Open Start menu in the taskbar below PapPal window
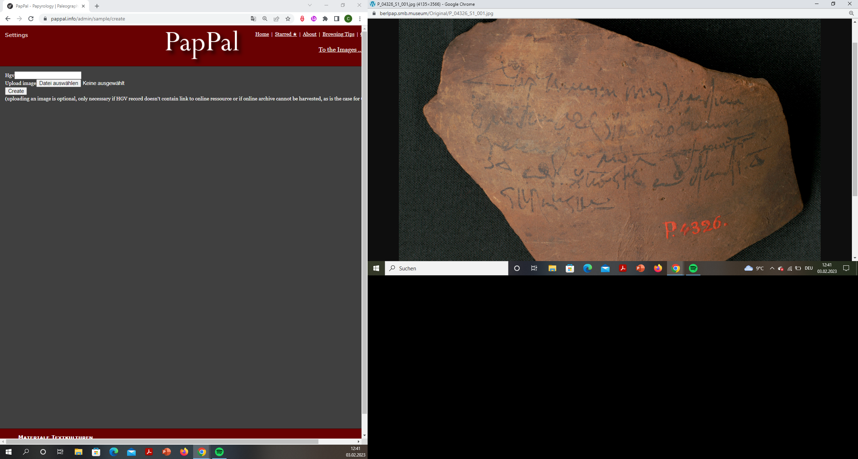858x459 pixels. tap(9, 452)
